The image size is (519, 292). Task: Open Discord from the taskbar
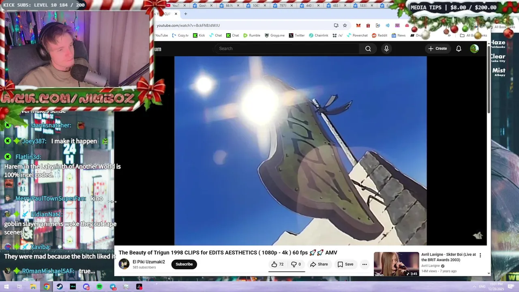tap(86, 287)
